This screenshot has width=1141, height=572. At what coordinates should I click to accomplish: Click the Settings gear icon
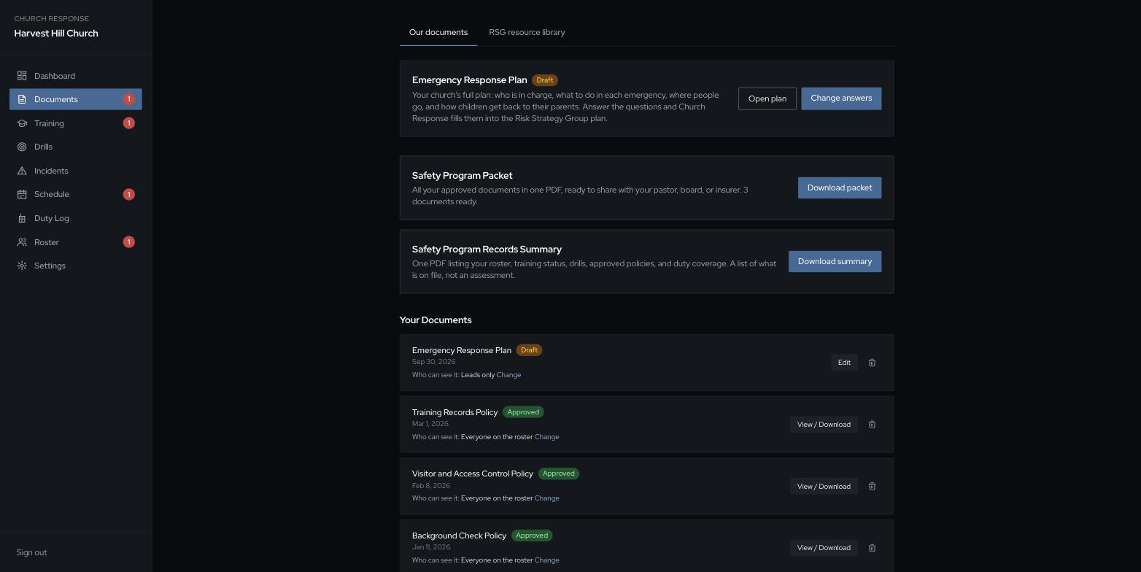point(22,266)
